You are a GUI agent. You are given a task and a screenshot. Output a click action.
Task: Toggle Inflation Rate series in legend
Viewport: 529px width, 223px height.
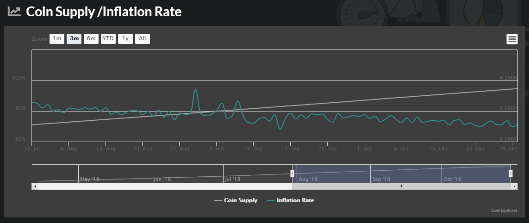tap(291, 200)
